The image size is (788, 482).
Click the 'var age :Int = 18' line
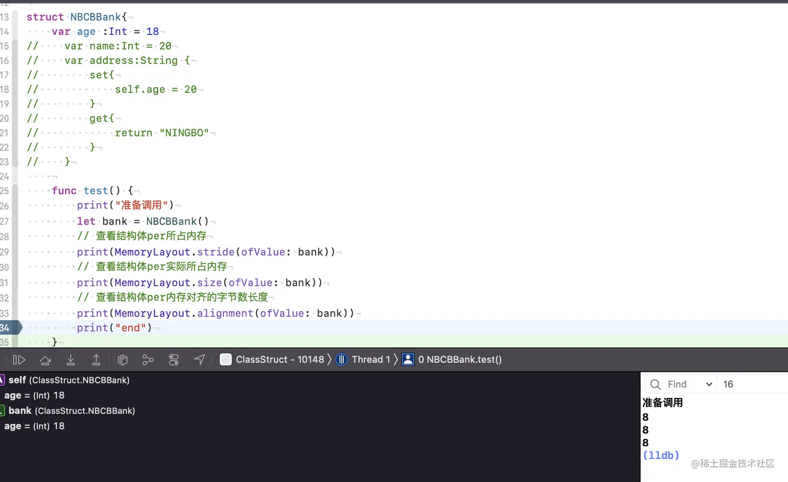point(105,31)
